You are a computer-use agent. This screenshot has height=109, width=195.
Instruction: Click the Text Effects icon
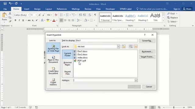click(42, 20)
